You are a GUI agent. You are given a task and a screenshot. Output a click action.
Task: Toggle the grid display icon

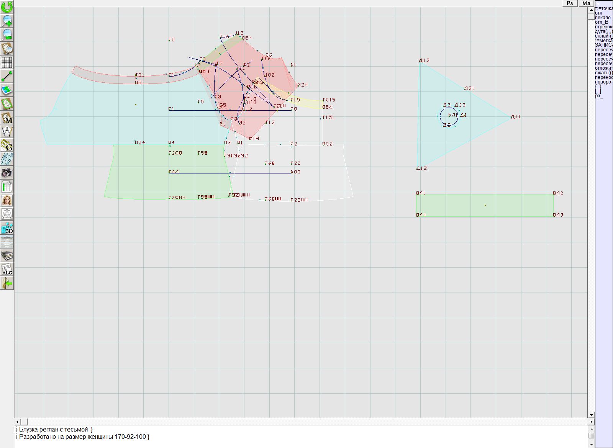point(7,62)
